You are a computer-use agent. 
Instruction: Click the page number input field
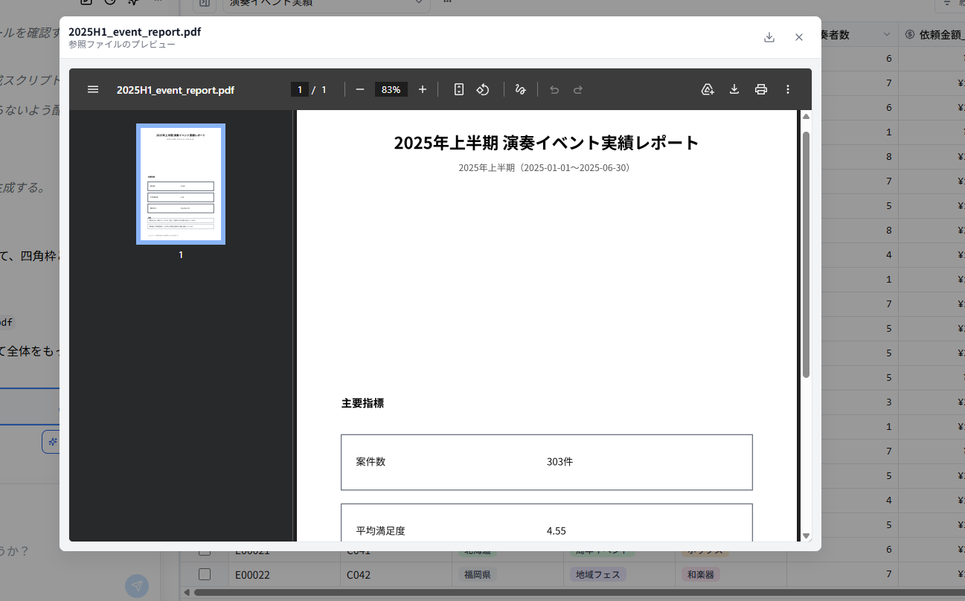click(300, 89)
